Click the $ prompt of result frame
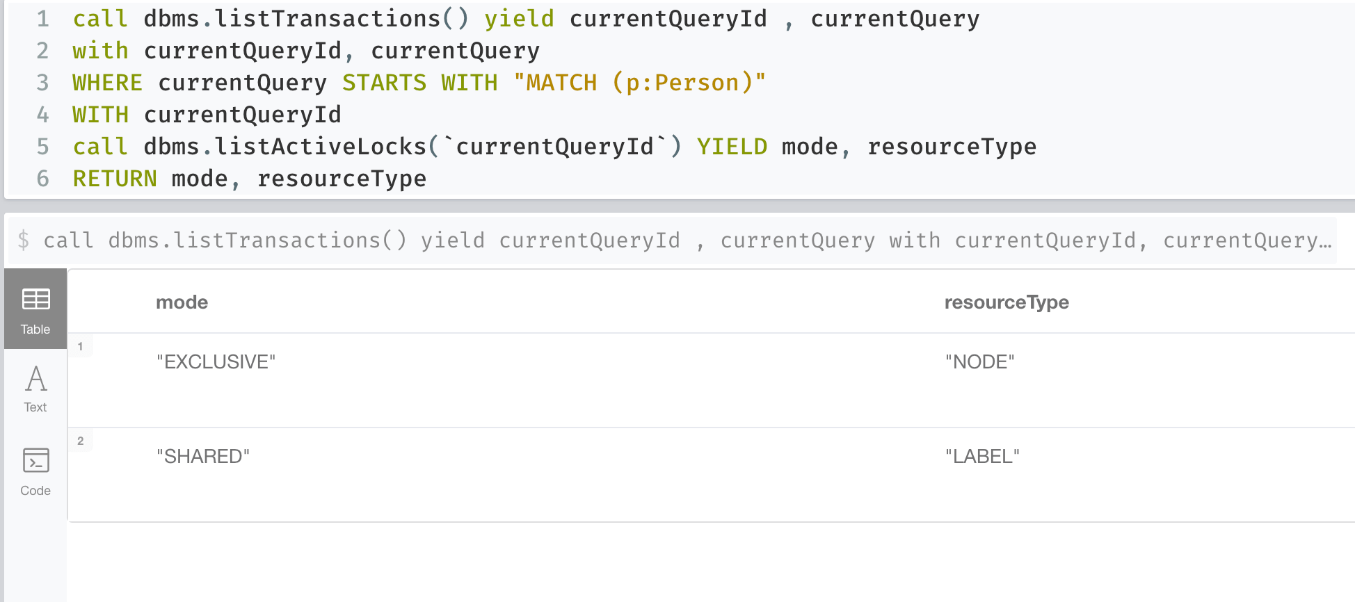Image resolution: width=1355 pixels, height=602 pixels. 24,241
